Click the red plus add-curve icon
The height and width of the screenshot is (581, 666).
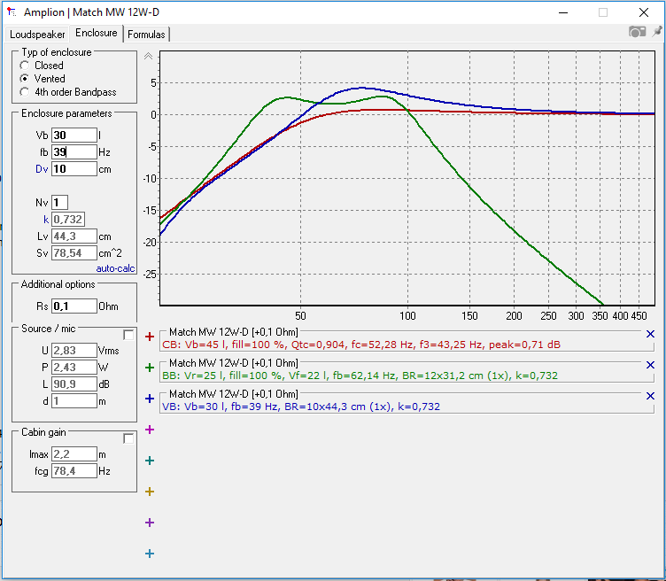point(150,337)
